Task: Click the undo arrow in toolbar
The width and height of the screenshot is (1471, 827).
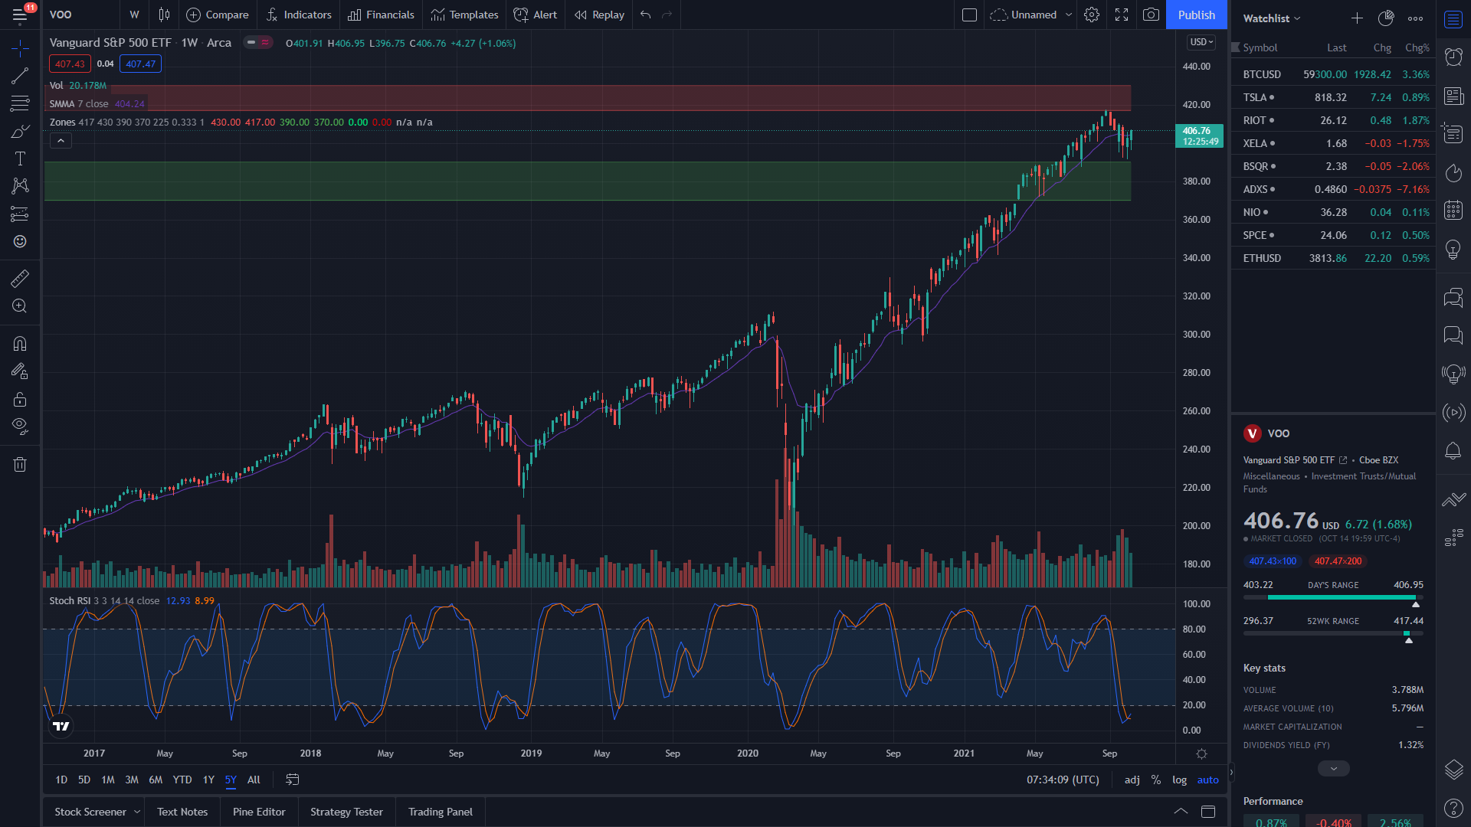Action: point(646,15)
